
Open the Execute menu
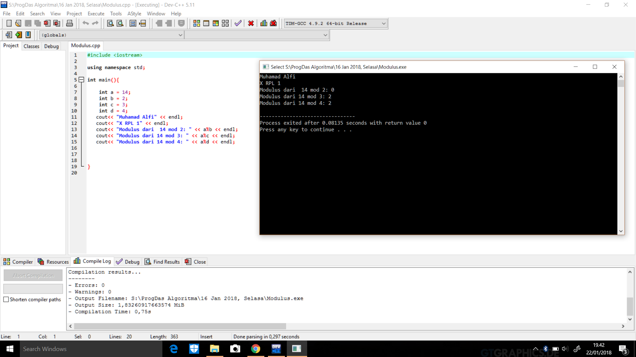point(96,13)
